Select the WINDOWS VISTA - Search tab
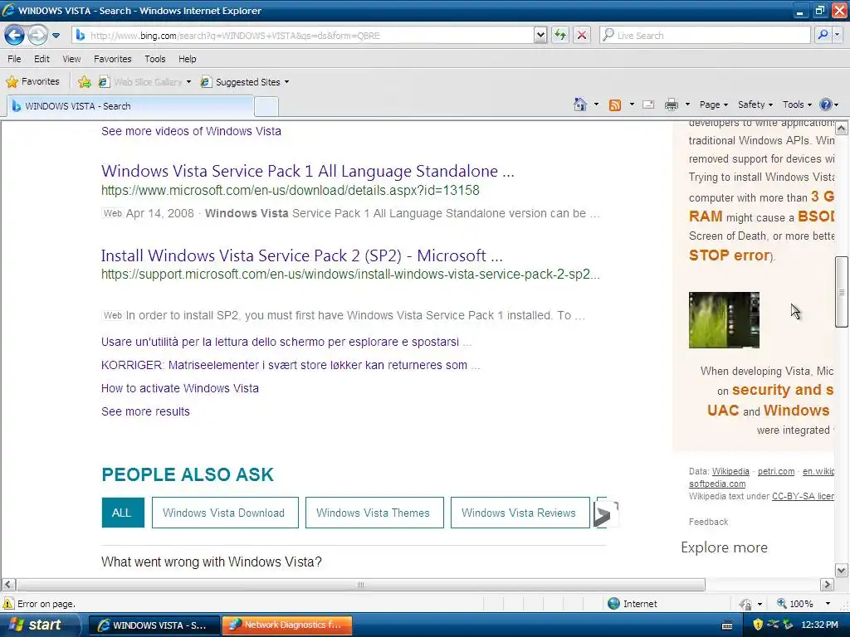 coord(130,106)
